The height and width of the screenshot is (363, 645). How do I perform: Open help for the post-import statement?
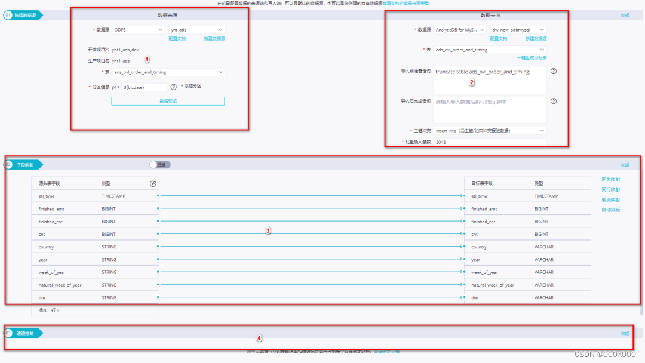(x=554, y=101)
